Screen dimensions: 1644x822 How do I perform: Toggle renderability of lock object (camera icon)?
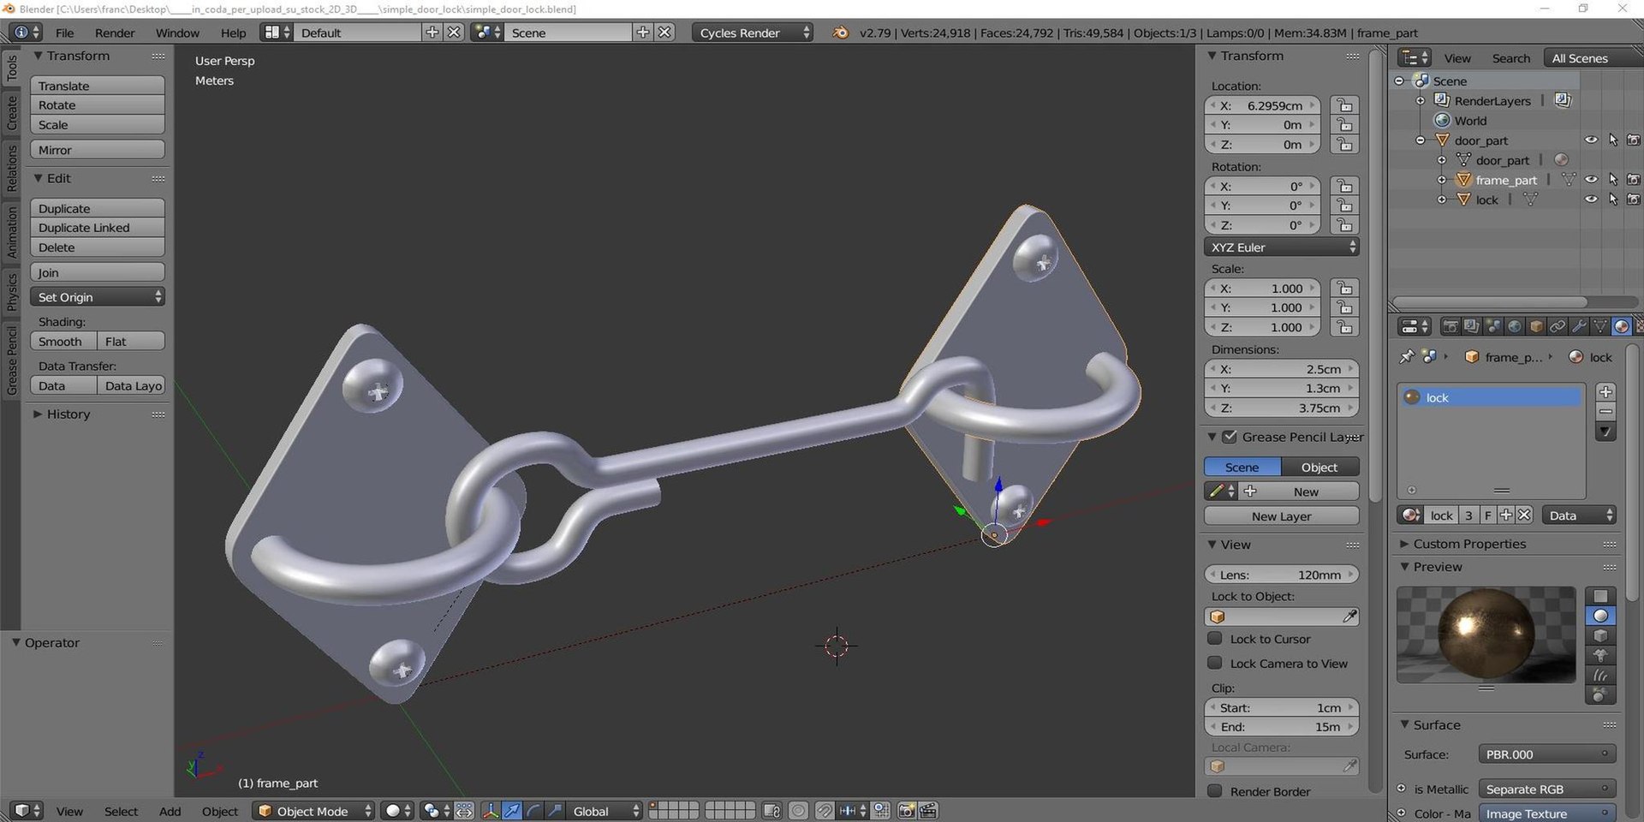tap(1634, 200)
